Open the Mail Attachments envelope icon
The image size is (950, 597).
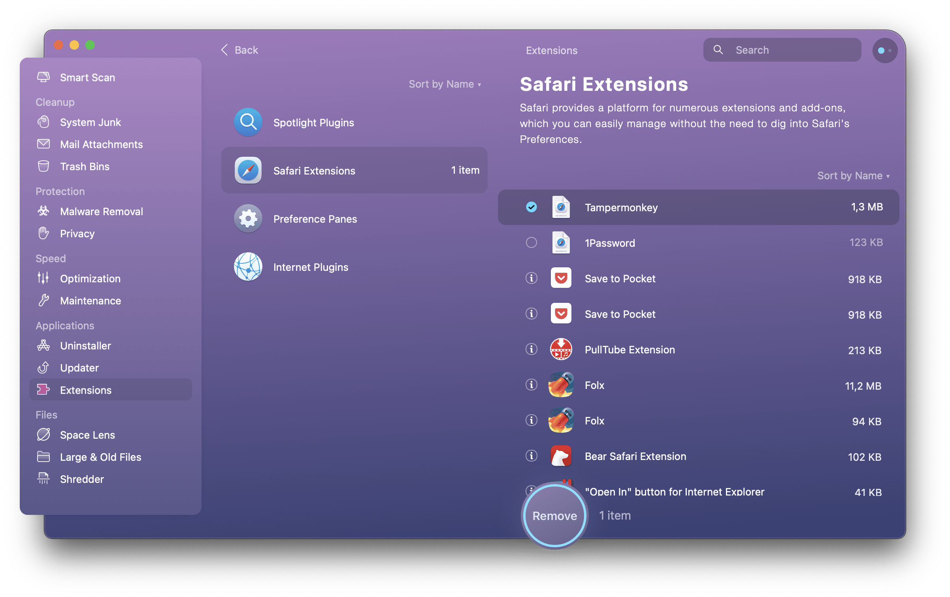[43, 144]
